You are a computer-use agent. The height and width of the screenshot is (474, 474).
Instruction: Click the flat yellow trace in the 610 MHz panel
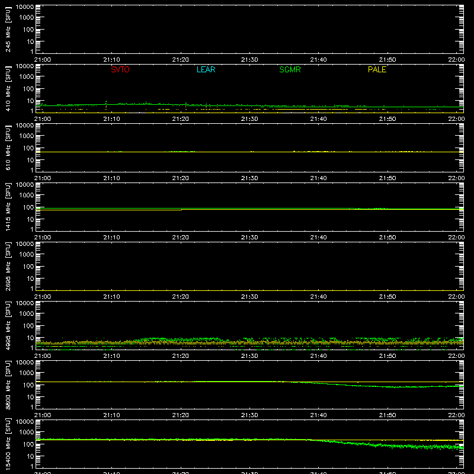point(249,152)
